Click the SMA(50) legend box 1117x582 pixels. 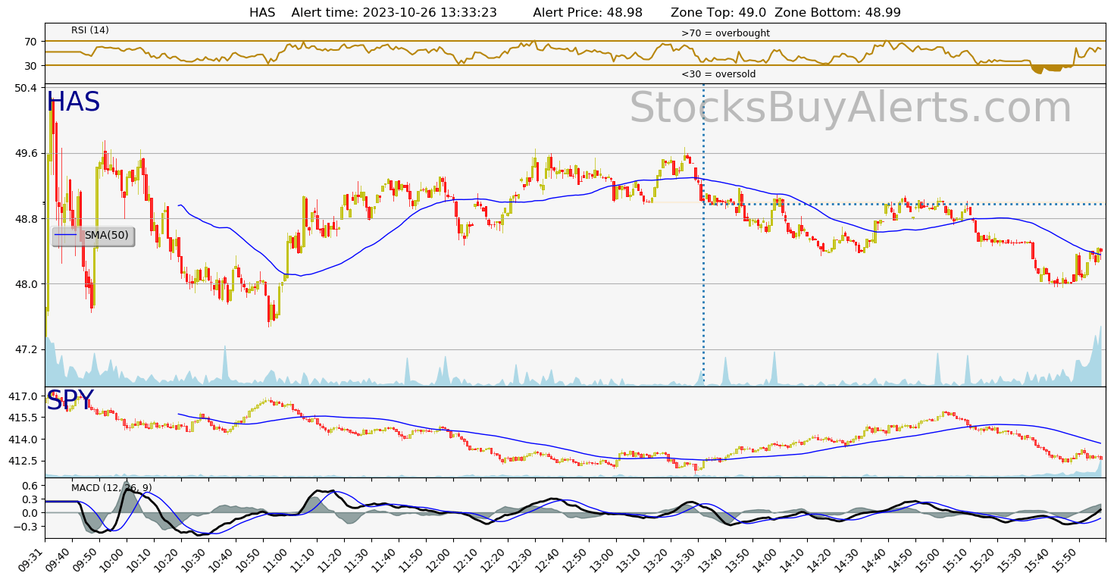(x=93, y=236)
